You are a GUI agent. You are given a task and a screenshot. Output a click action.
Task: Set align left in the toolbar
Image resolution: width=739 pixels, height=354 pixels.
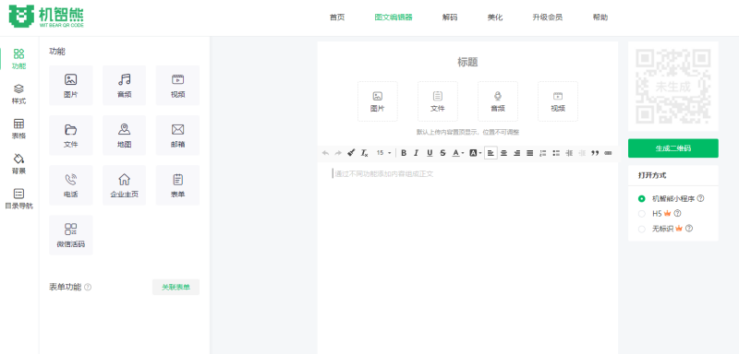491,153
